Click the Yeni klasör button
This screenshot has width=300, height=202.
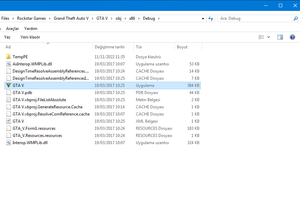[30, 37]
